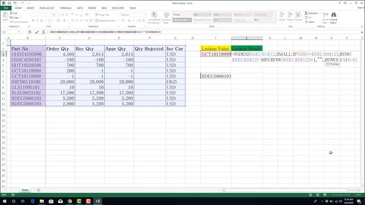Cancel the formula edit with the X icon
Image resolution: width=365 pixels, height=205 pixels.
point(30,32)
